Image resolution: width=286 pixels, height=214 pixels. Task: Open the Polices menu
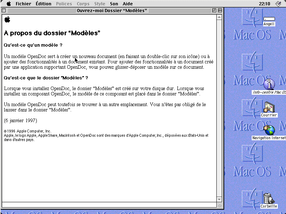tap(64, 4)
